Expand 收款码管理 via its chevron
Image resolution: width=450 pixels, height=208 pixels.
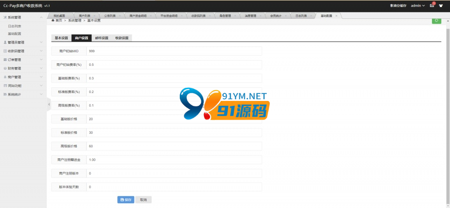[x=41, y=51]
